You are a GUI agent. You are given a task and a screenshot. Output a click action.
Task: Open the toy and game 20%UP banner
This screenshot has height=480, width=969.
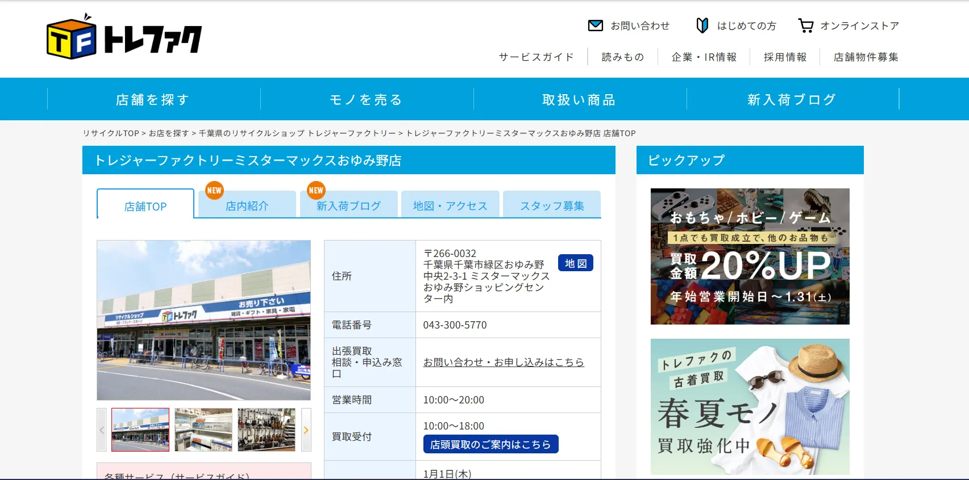[750, 256]
